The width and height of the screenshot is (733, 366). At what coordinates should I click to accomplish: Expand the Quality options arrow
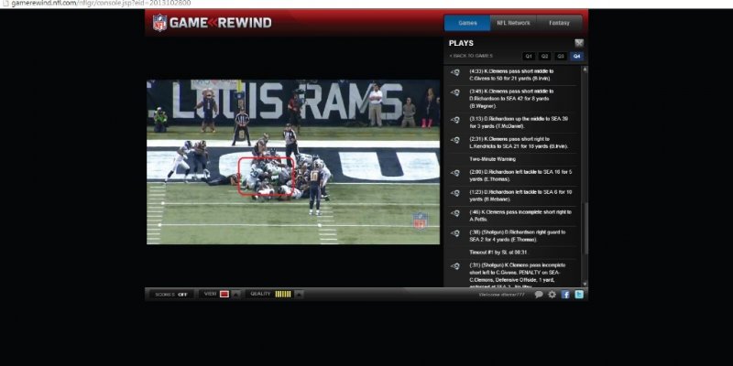(300, 294)
